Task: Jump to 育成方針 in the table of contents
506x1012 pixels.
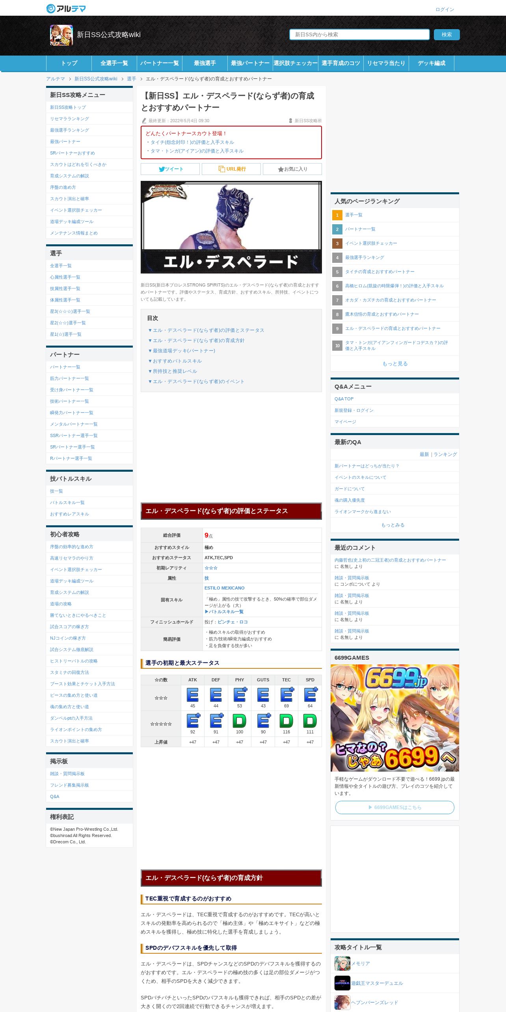Action: (x=196, y=340)
